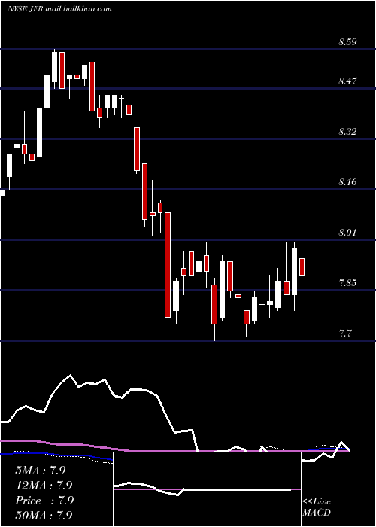The height and width of the screenshot is (527, 376).
Task: Click the 8.47 price level label
Action: pos(347,81)
